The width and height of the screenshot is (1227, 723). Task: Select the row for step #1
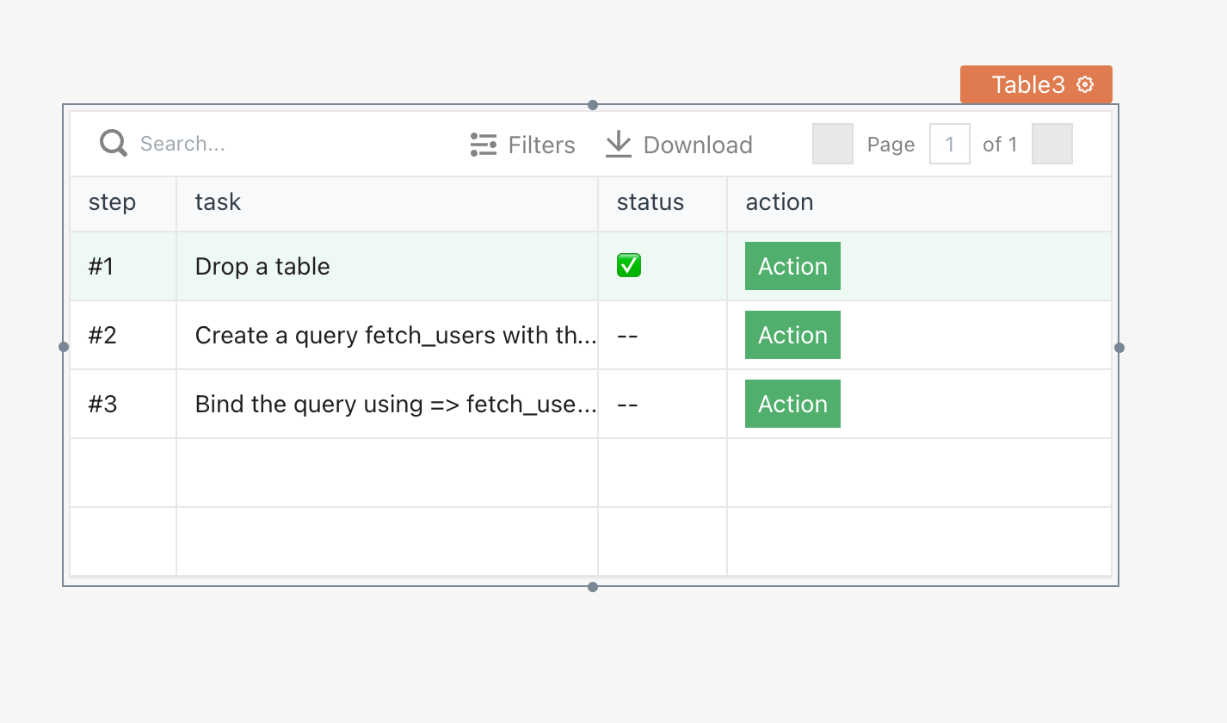344,266
